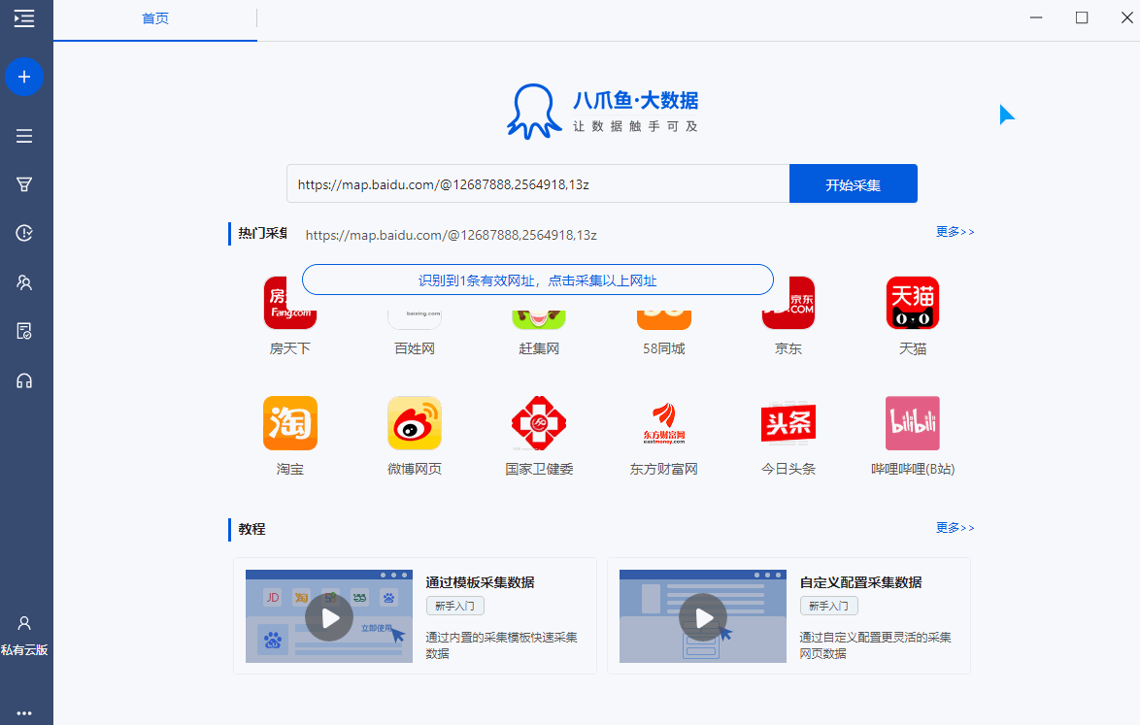
Task: Click the 开始采集 button
Action: 853,183
